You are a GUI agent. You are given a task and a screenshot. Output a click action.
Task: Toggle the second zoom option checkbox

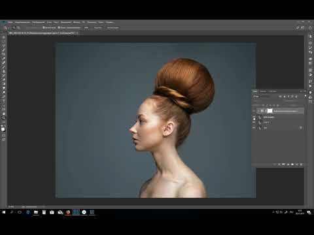point(59,27)
